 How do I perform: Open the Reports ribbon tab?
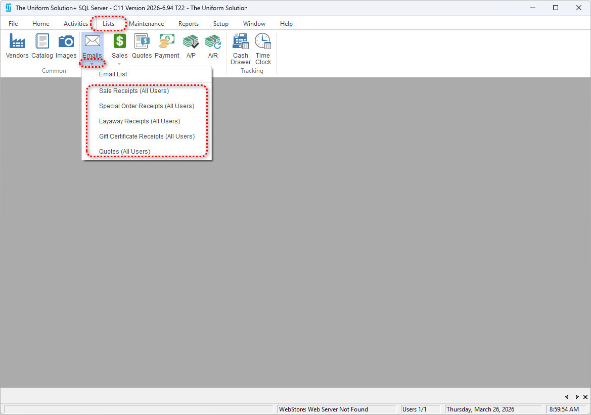click(188, 24)
